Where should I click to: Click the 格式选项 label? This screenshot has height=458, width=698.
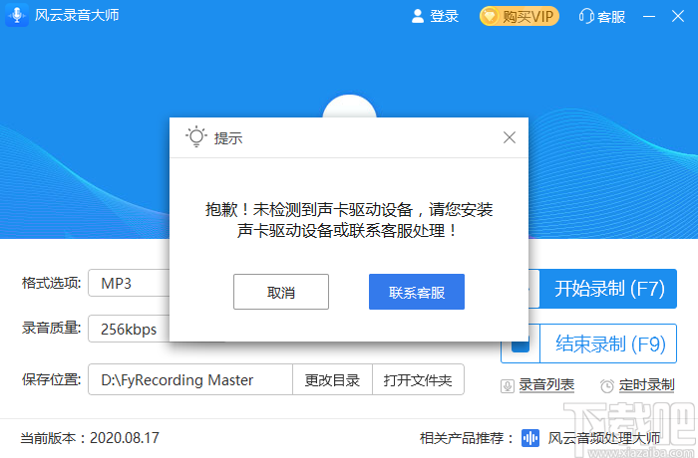[x=52, y=283]
